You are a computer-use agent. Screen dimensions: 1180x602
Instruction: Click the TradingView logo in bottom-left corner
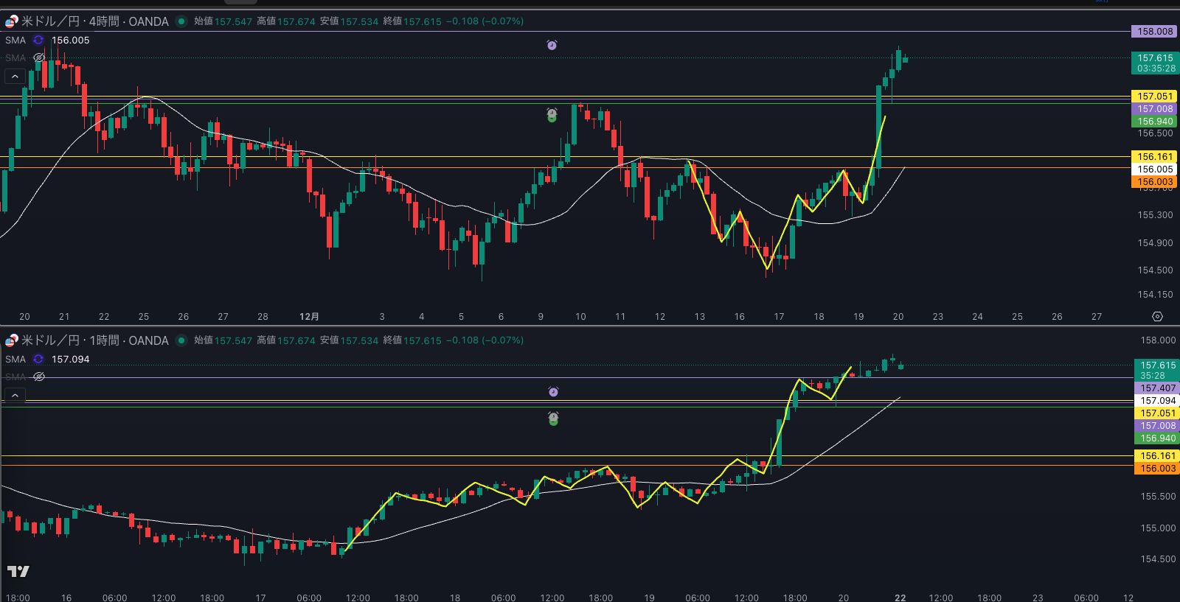coord(18,571)
